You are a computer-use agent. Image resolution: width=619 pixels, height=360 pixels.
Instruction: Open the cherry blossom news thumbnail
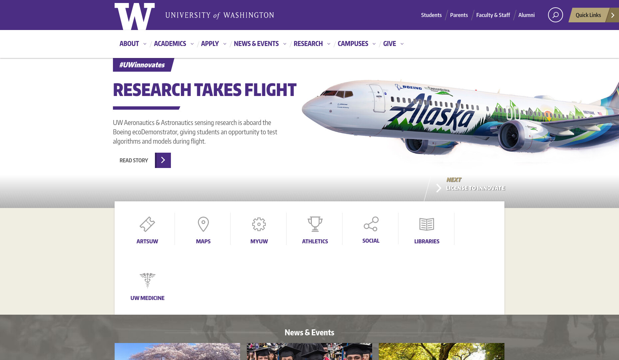177,351
